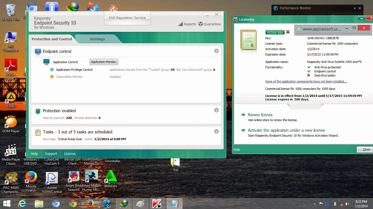This screenshot has height=209, width=373.
Task: Select the Adobe FormsCentral shortcut
Action: [x=52, y=183]
